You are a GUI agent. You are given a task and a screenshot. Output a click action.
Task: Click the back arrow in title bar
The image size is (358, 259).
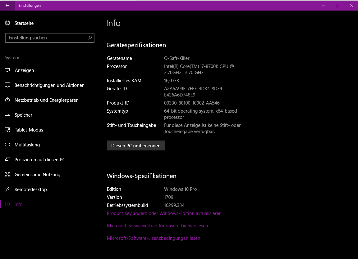7,6
